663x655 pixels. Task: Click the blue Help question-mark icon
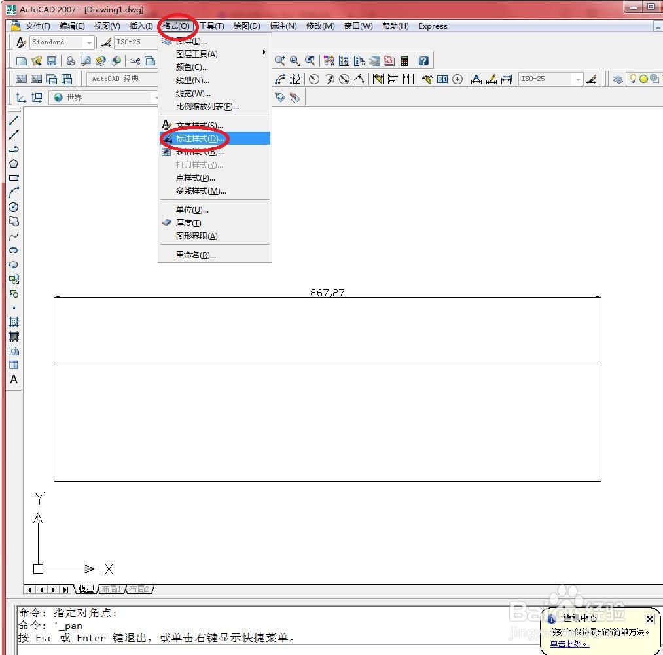tap(423, 61)
